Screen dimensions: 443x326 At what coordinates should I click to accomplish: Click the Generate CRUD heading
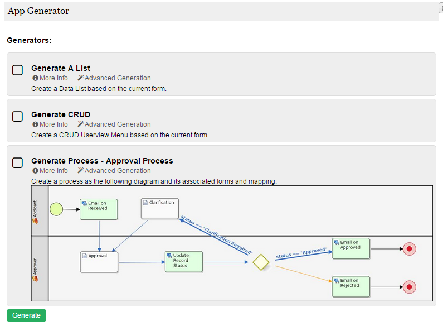[x=61, y=114]
